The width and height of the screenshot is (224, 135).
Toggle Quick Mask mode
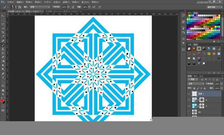3,106
